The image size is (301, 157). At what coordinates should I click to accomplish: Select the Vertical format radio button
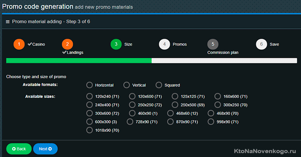pos(127,85)
